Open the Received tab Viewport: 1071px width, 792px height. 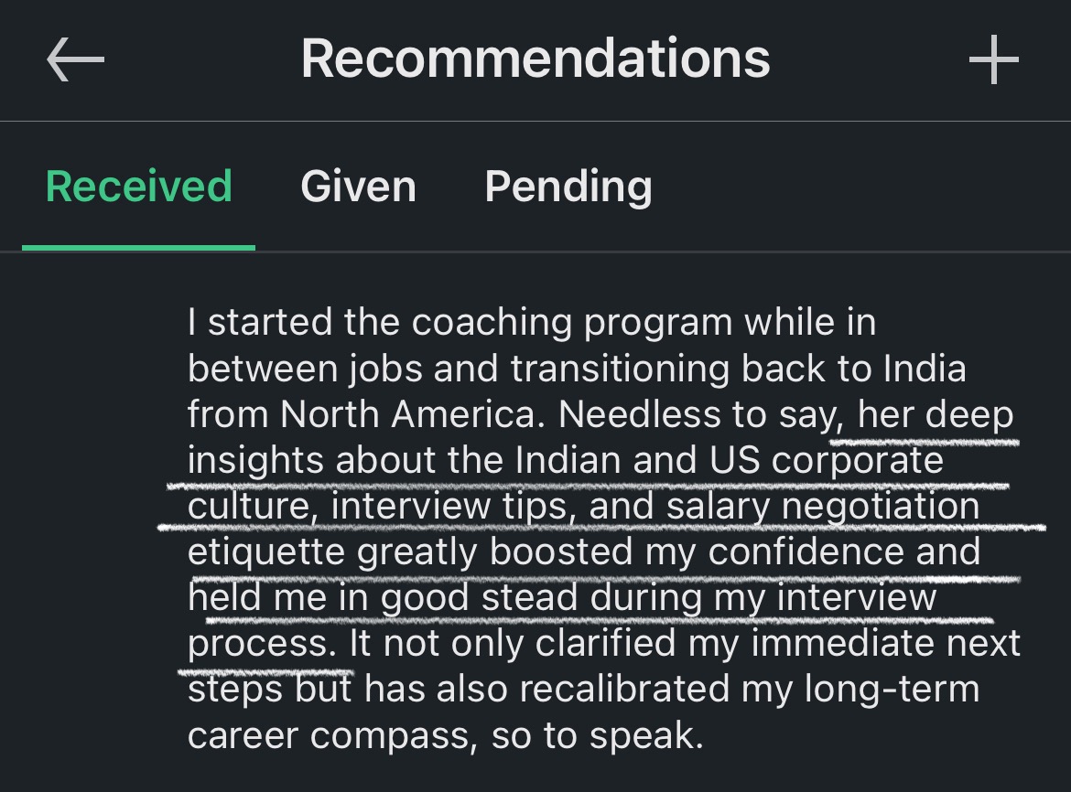click(138, 187)
